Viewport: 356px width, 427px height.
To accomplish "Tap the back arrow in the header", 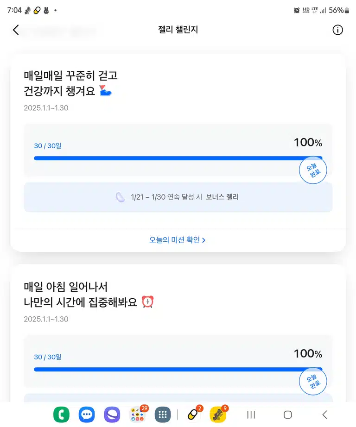I will (16, 30).
